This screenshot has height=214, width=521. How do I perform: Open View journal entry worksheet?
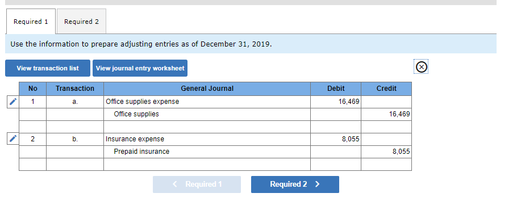[140, 68]
